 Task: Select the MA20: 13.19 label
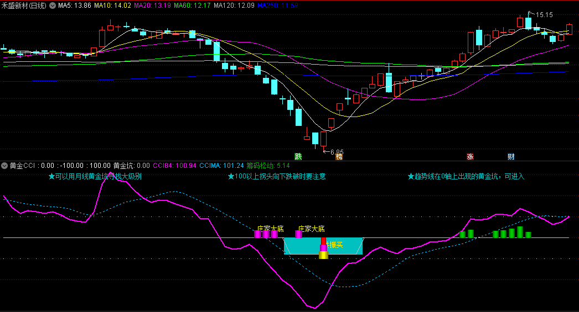tap(153, 6)
